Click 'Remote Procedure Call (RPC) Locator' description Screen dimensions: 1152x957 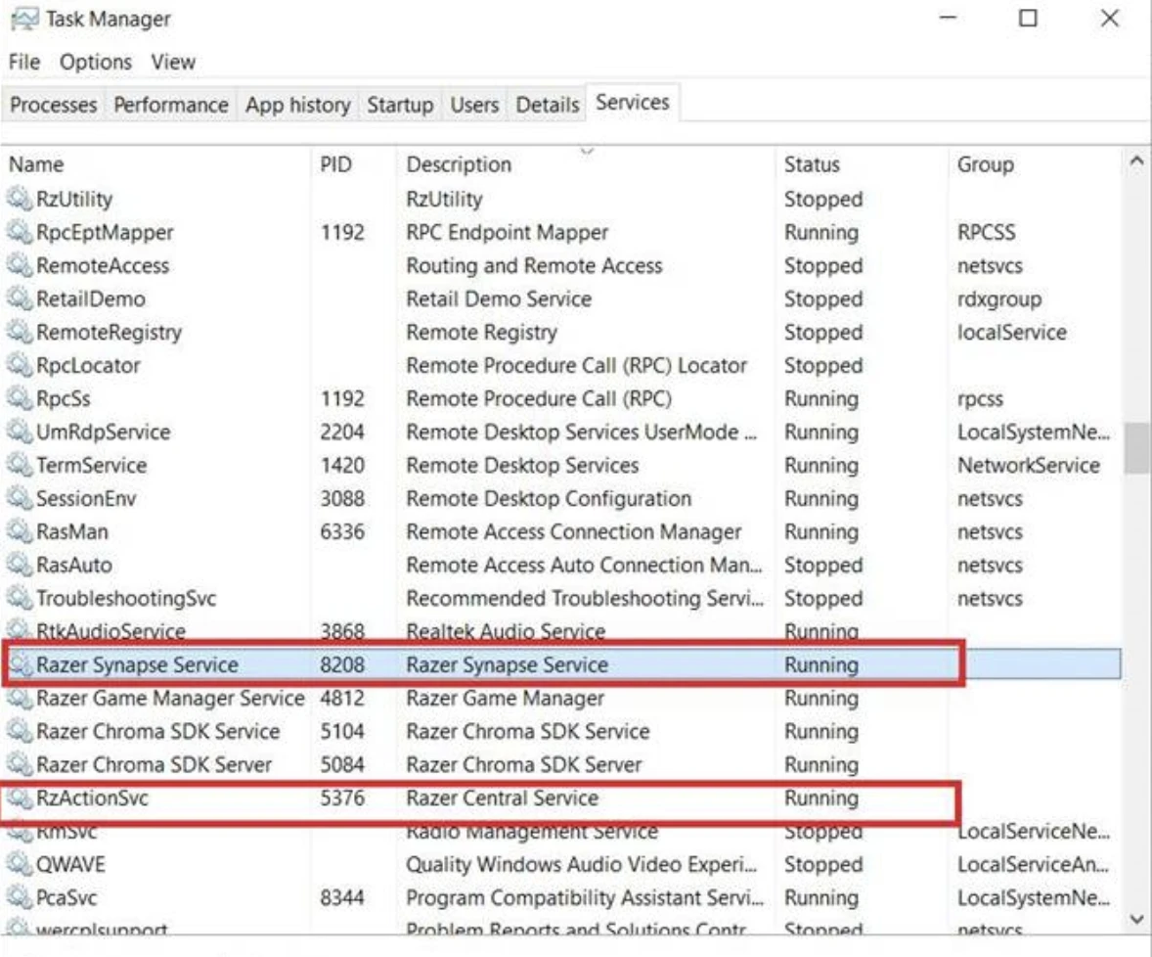pyautogui.click(x=576, y=365)
